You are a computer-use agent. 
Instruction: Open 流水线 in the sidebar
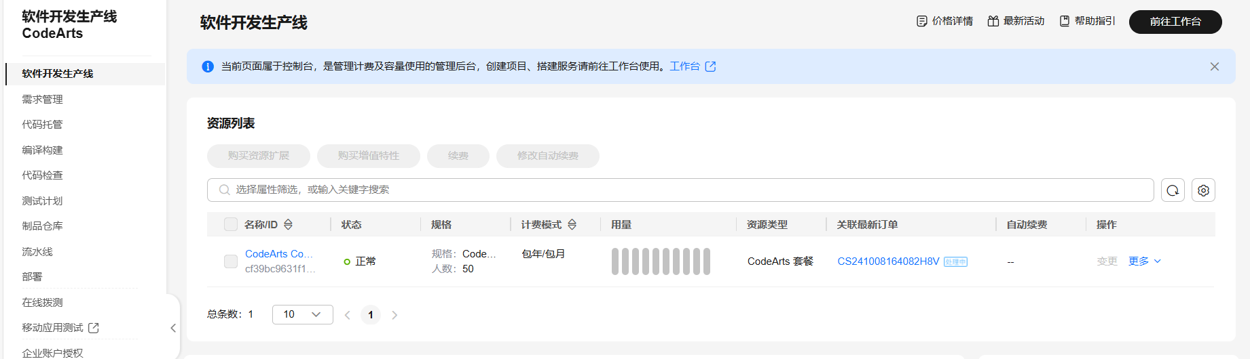click(37, 252)
